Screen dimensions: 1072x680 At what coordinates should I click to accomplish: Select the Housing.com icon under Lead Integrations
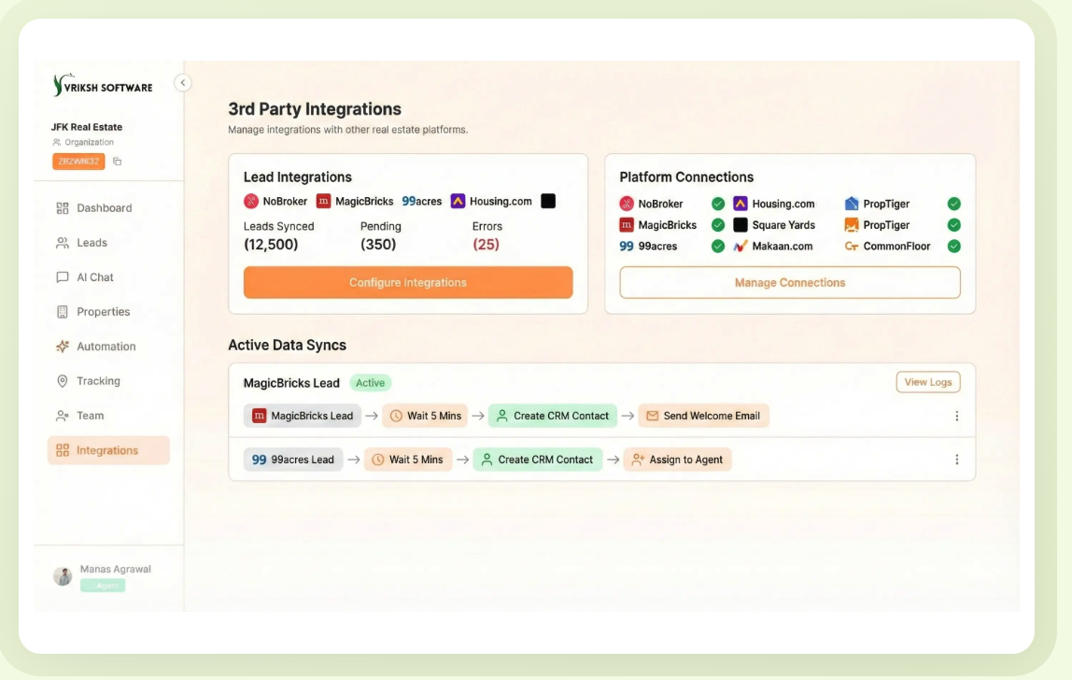point(457,200)
